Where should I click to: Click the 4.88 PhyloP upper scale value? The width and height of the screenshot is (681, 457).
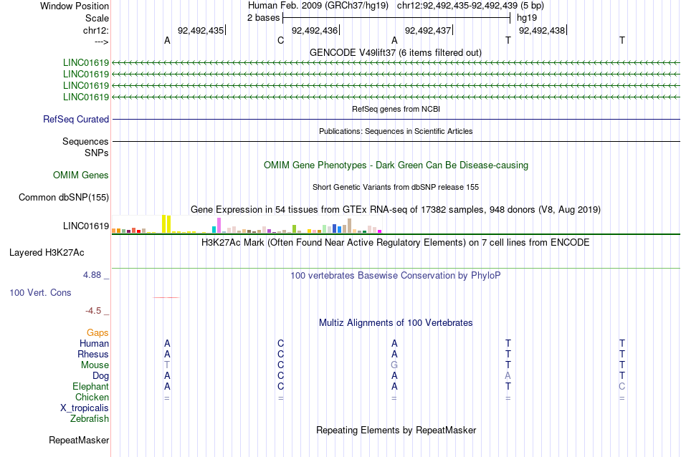(92, 275)
